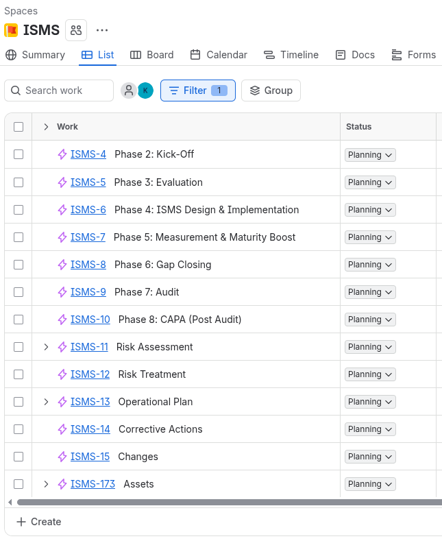This screenshot has height=541, width=442.
Task: Expand all rows with Work header chevron
Action: 46,127
